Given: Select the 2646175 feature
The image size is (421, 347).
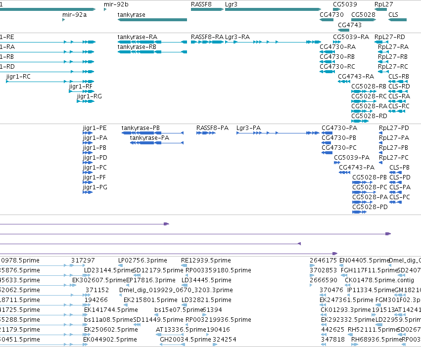Looking at the screenshot, I should [x=312, y=265].
